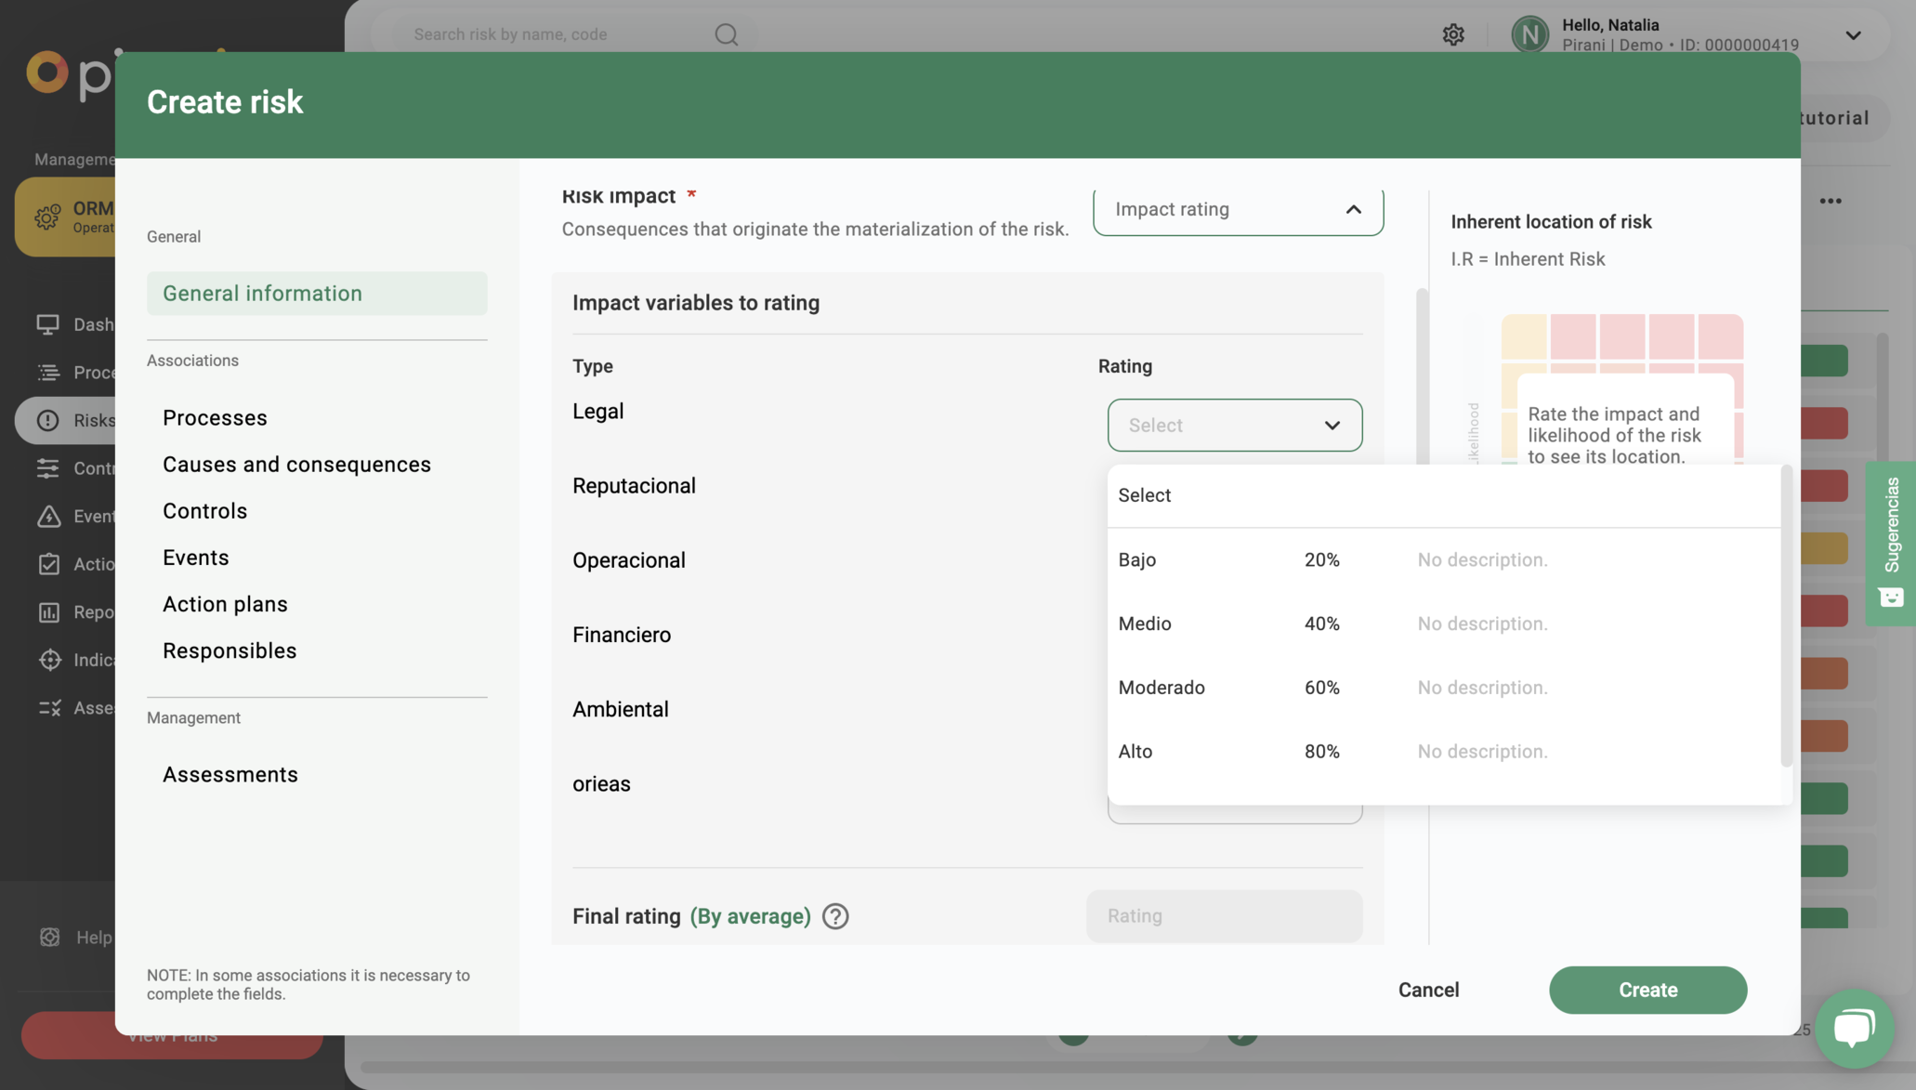Click the Controls sliders icon in sidebar
Image resolution: width=1916 pixels, height=1090 pixels.
coord(48,468)
